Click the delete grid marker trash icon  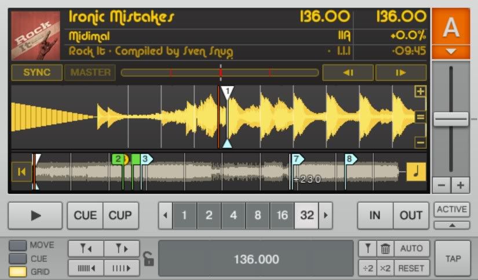tap(385, 249)
